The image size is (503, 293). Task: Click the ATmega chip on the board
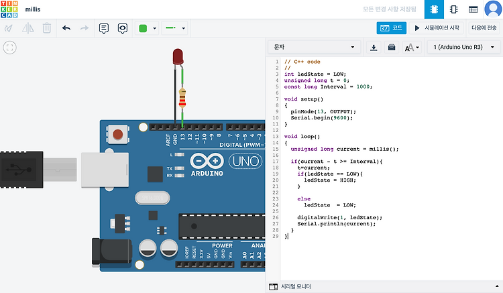(x=222, y=227)
